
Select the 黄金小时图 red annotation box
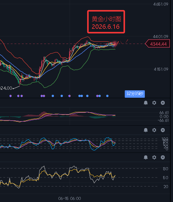coord(106,22)
